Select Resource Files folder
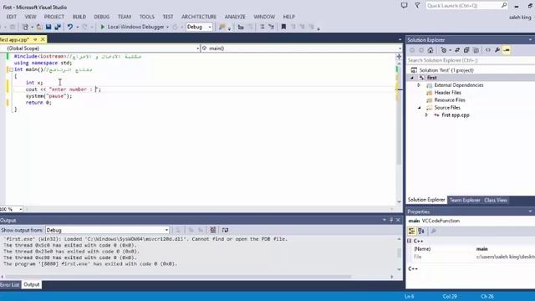 tap(450, 100)
